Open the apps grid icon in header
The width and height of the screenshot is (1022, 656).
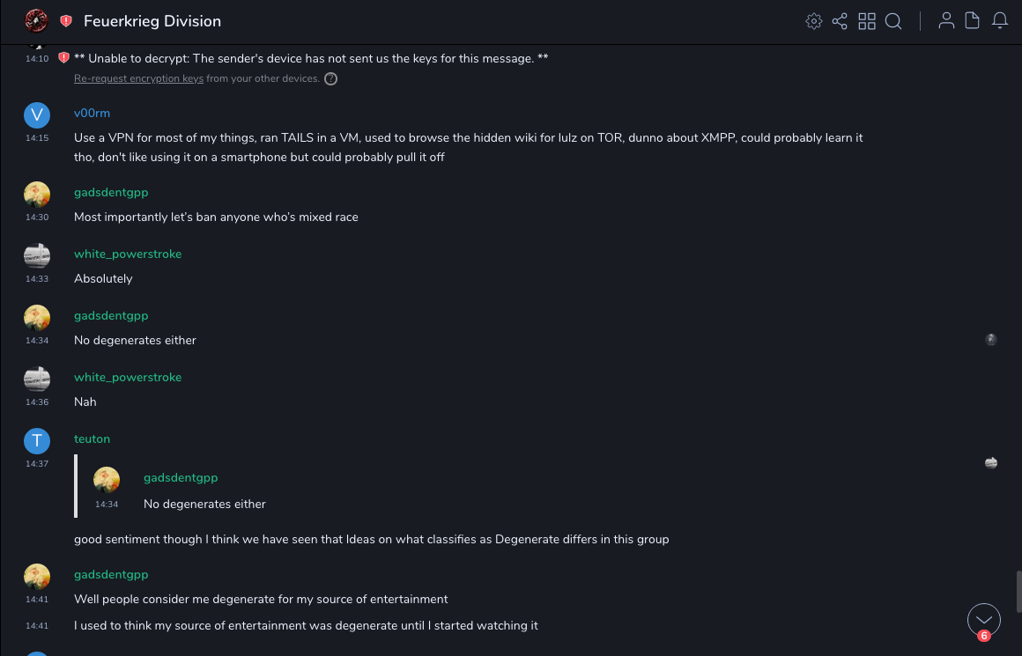click(x=867, y=21)
